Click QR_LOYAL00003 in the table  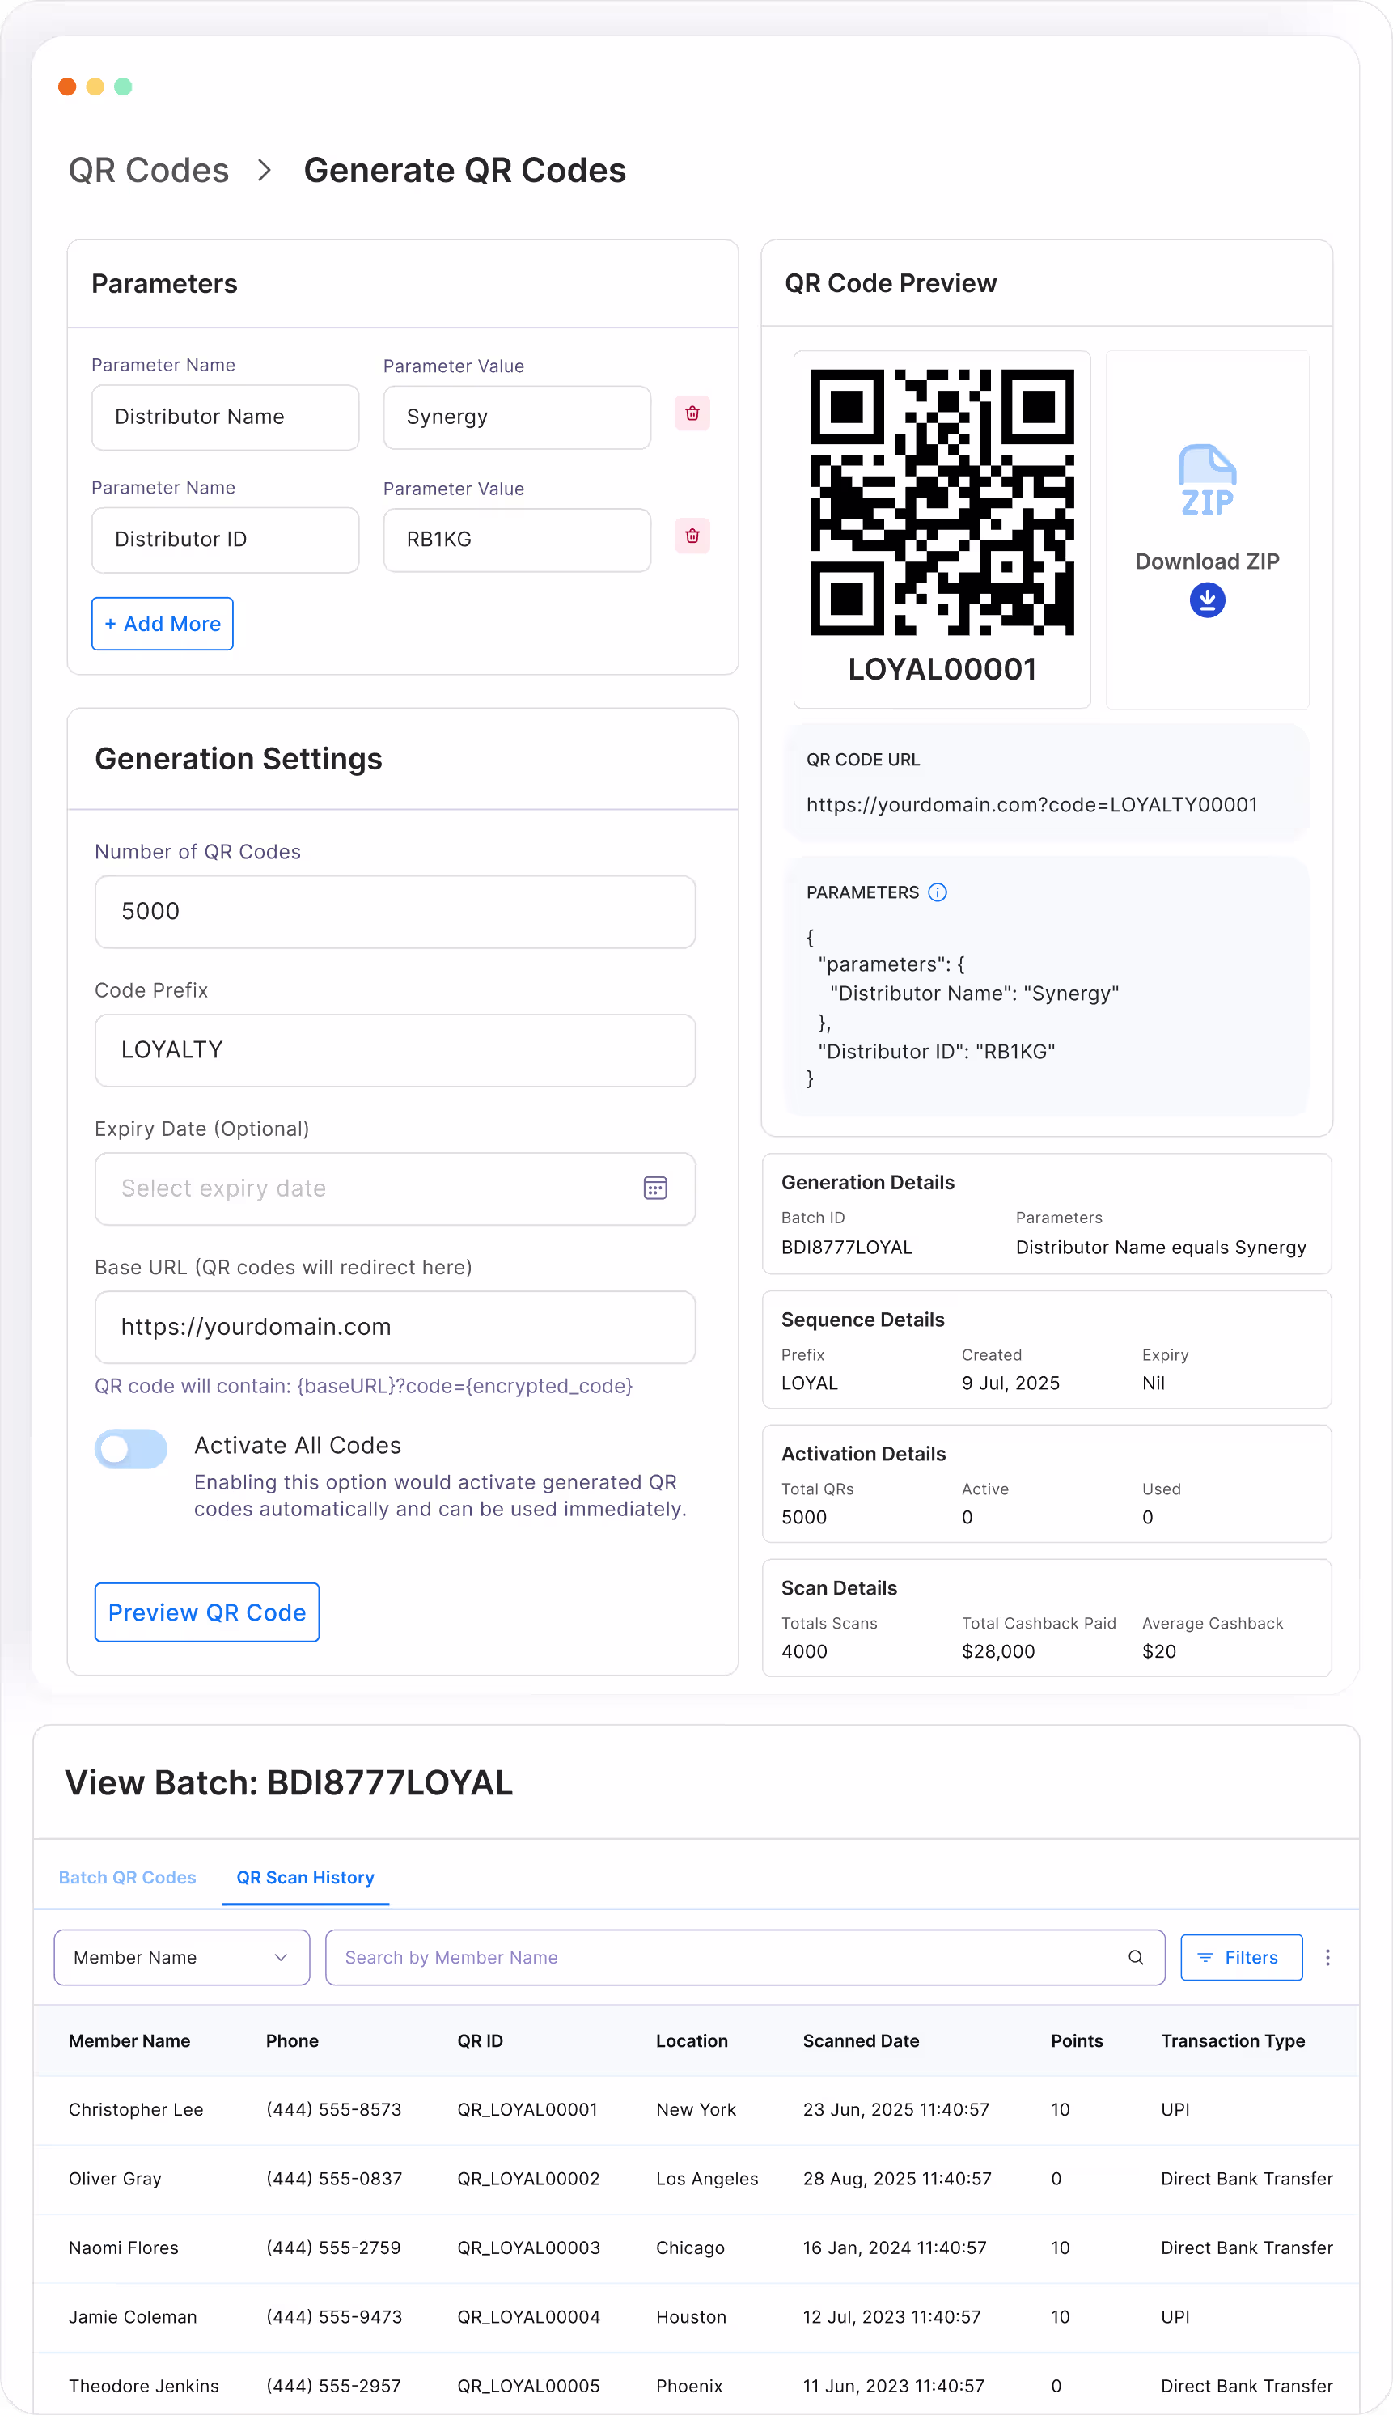click(528, 2247)
